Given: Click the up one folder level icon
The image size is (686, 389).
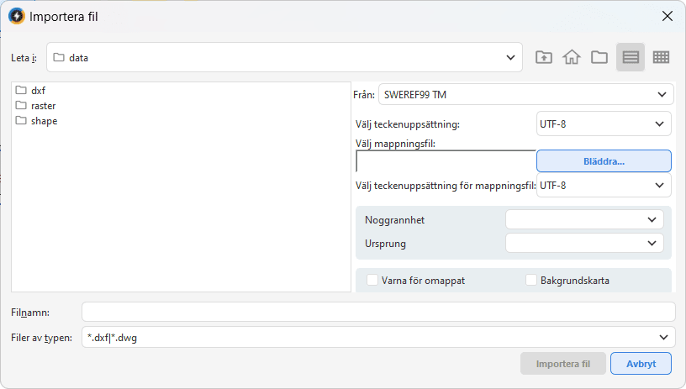Looking at the screenshot, I should pyautogui.click(x=544, y=57).
